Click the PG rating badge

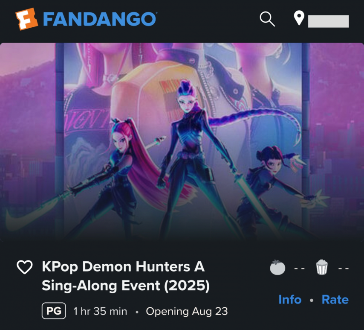(x=54, y=311)
